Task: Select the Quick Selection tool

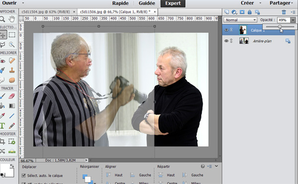Action: pyautogui.click(x=12, y=45)
